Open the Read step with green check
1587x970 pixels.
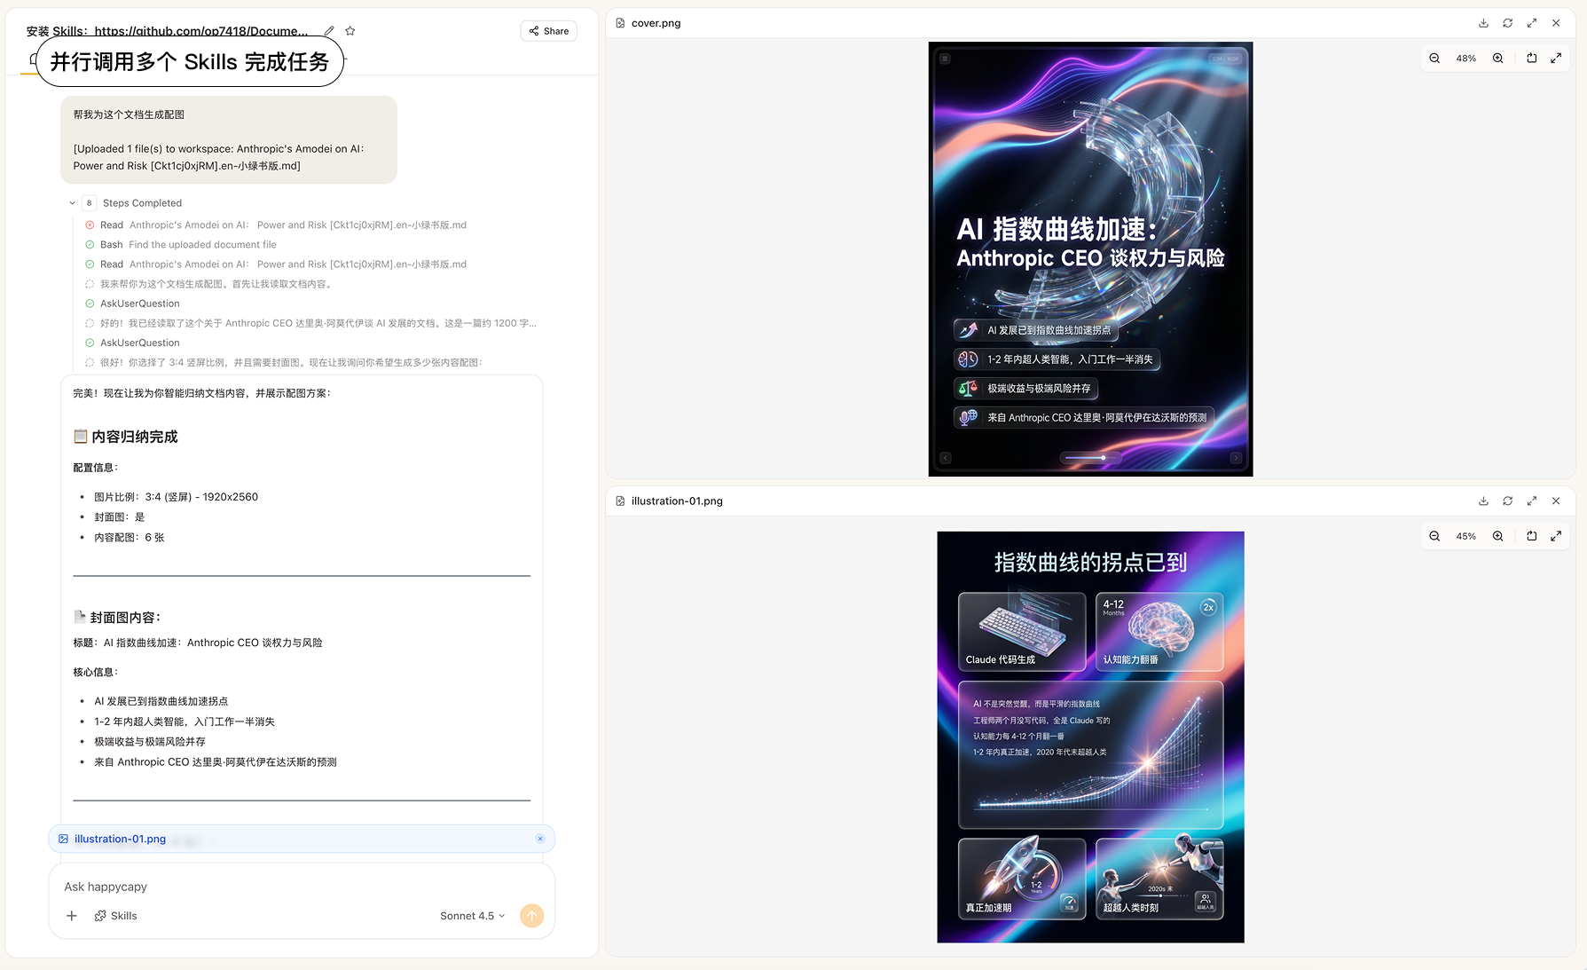[x=276, y=264]
